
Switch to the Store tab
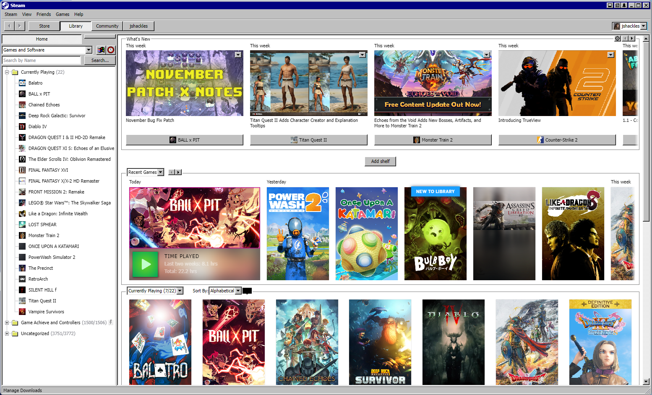click(44, 26)
